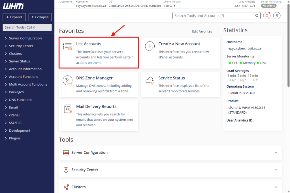Click the List Accounts icon
Screen dimensions: 290x193
(x=67, y=46)
